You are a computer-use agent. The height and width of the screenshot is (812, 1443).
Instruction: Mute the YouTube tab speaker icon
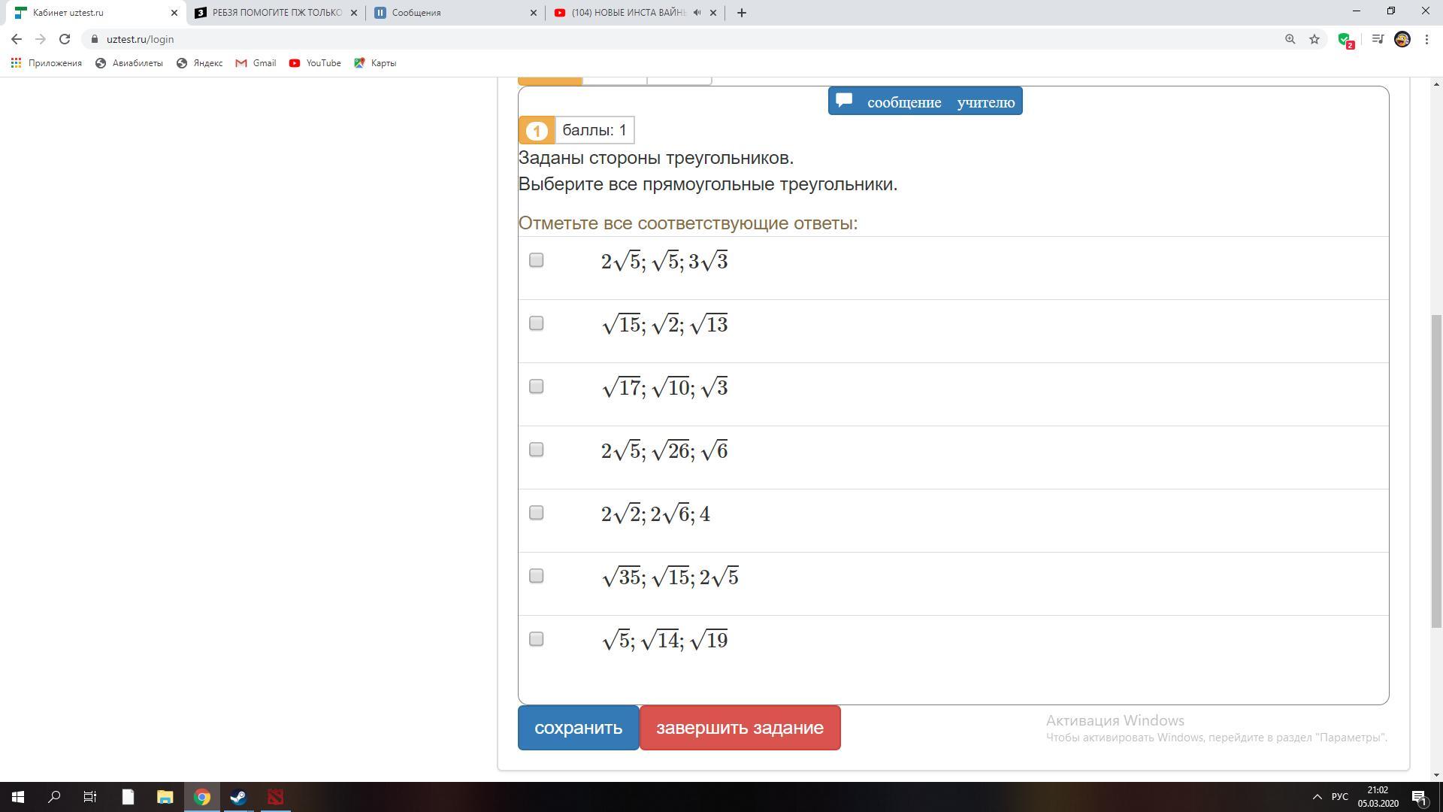(697, 13)
